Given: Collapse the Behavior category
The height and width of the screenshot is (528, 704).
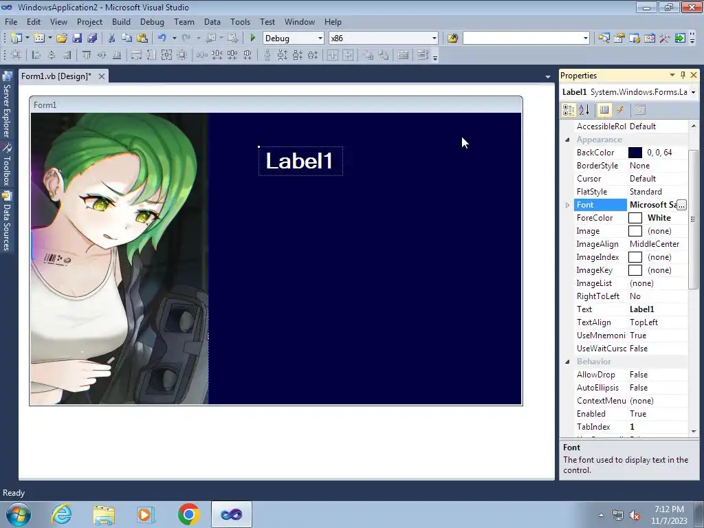Looking at the screenshot, I should pos(567,362).
